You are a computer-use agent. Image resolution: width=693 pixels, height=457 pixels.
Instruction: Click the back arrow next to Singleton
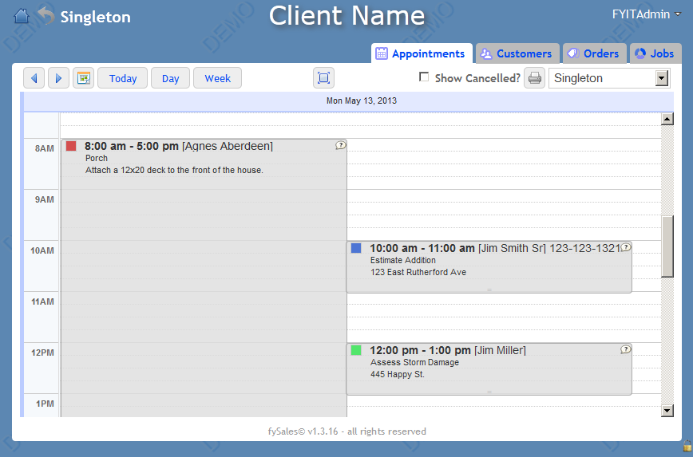click(x=46, y=16)
